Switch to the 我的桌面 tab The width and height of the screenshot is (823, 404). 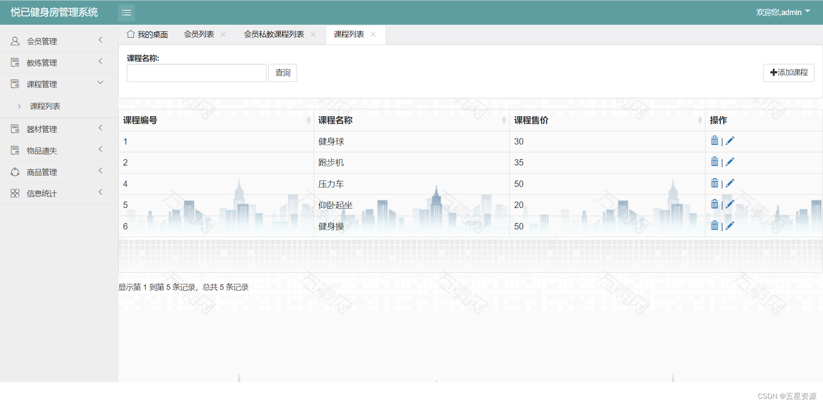147,34
